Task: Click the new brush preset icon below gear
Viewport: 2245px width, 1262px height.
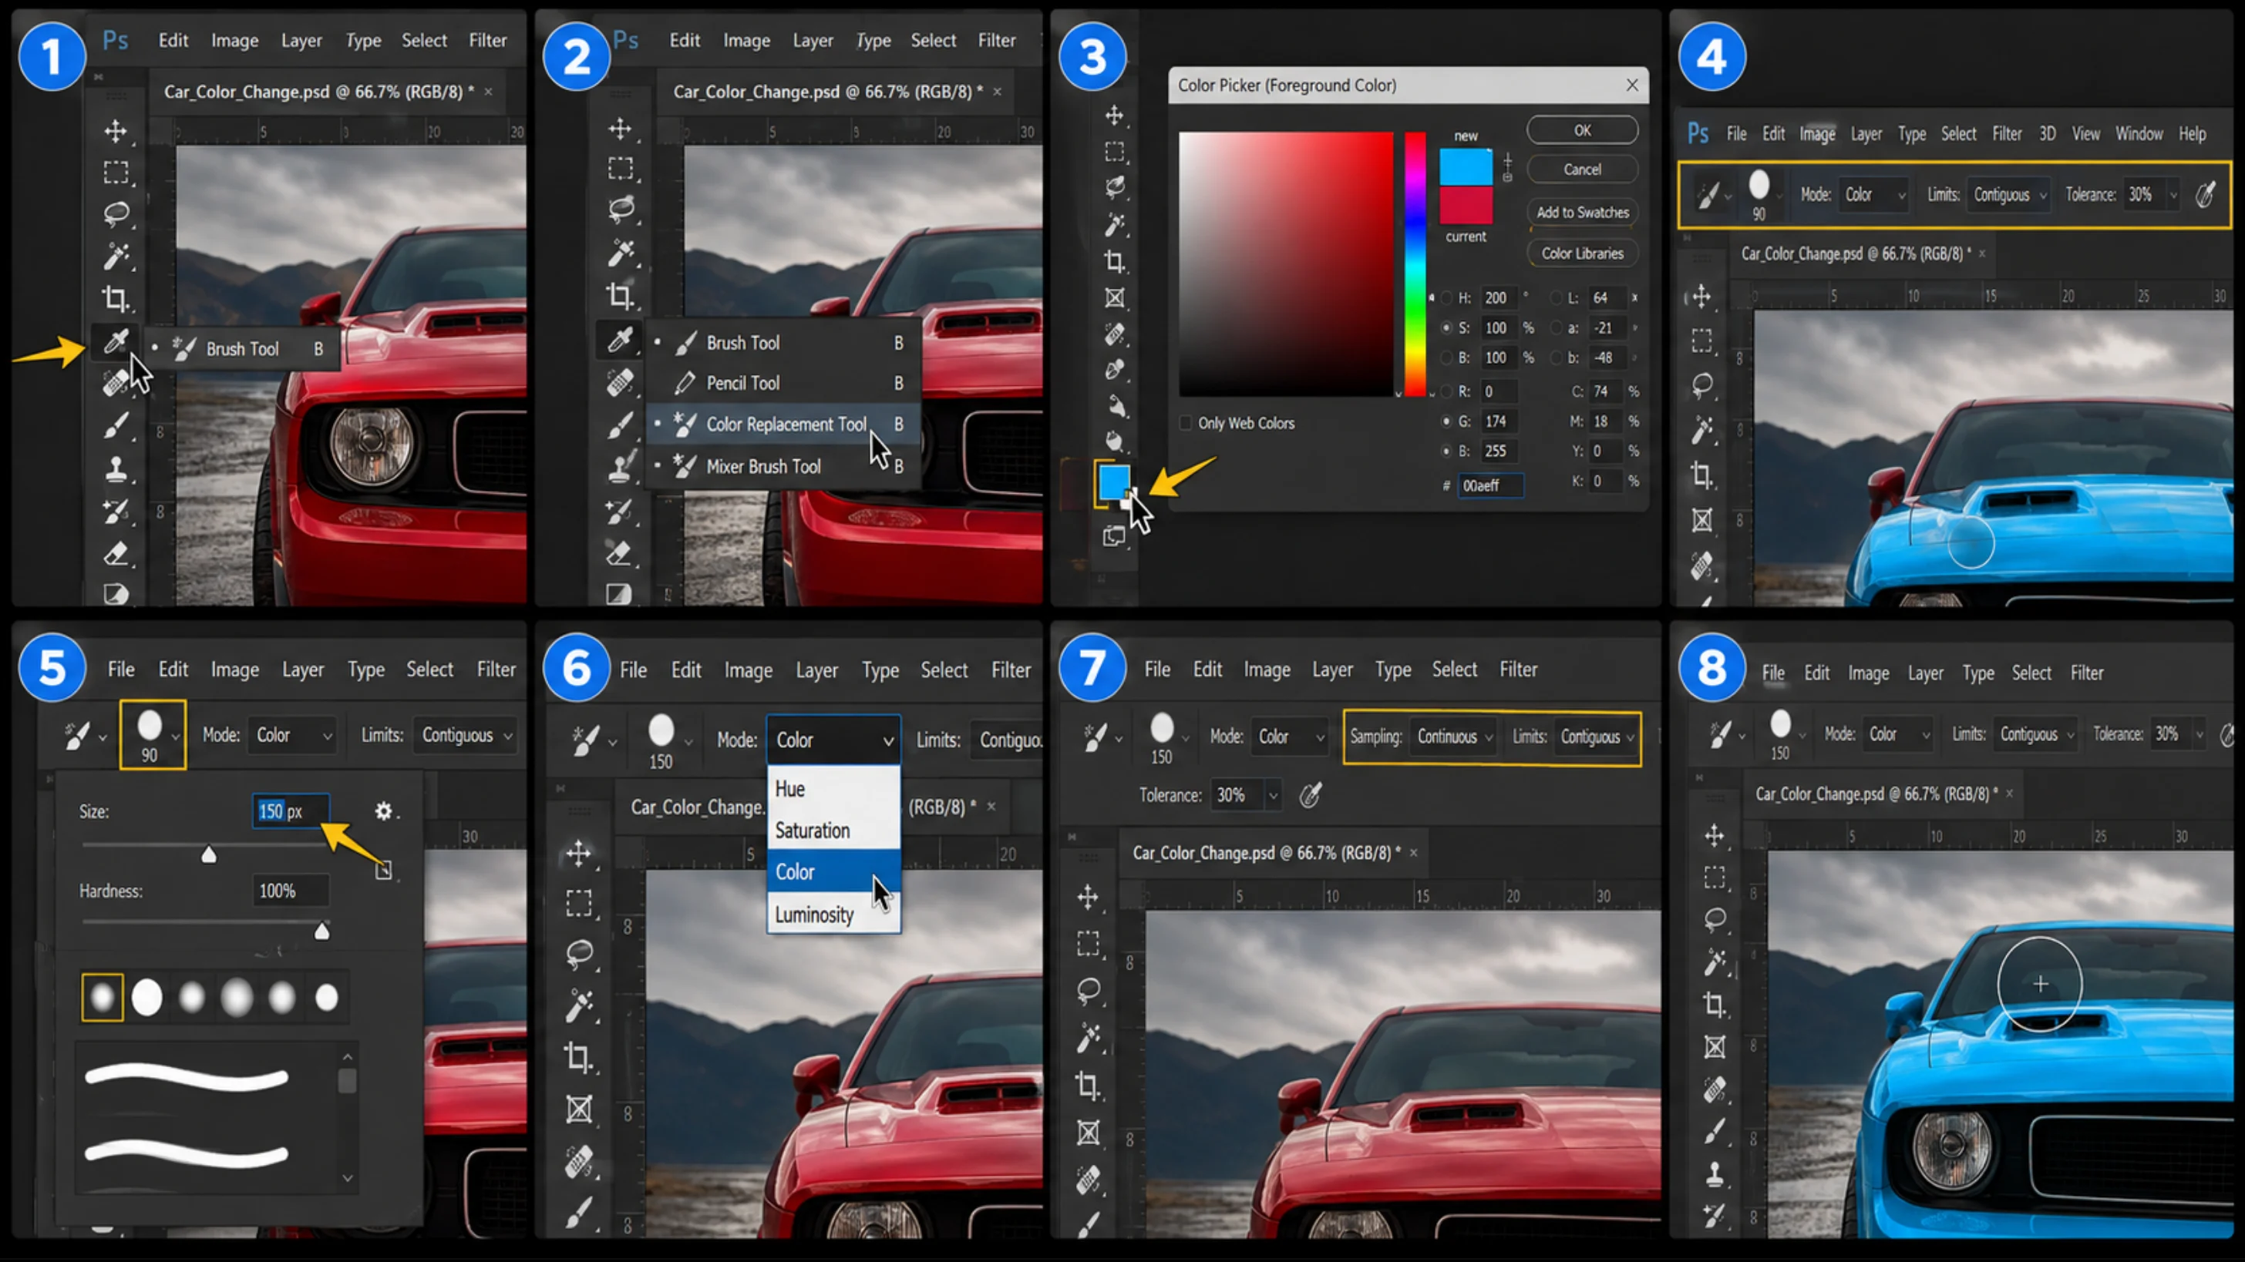Action: click(383, 870)
